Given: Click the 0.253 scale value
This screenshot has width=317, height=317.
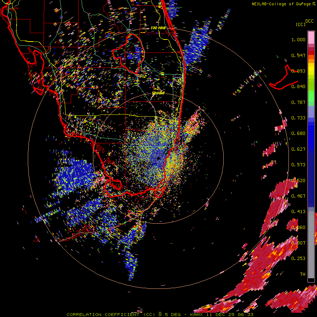Looking at the screenshot, I should pos(298,259).
